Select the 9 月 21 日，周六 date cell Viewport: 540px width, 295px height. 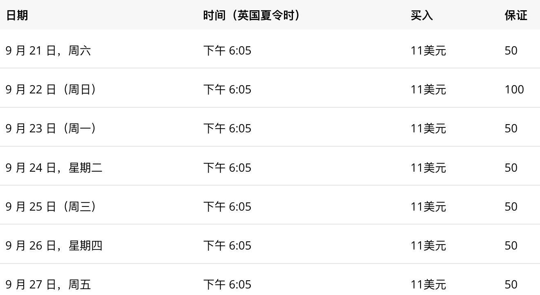click(48, 50)
